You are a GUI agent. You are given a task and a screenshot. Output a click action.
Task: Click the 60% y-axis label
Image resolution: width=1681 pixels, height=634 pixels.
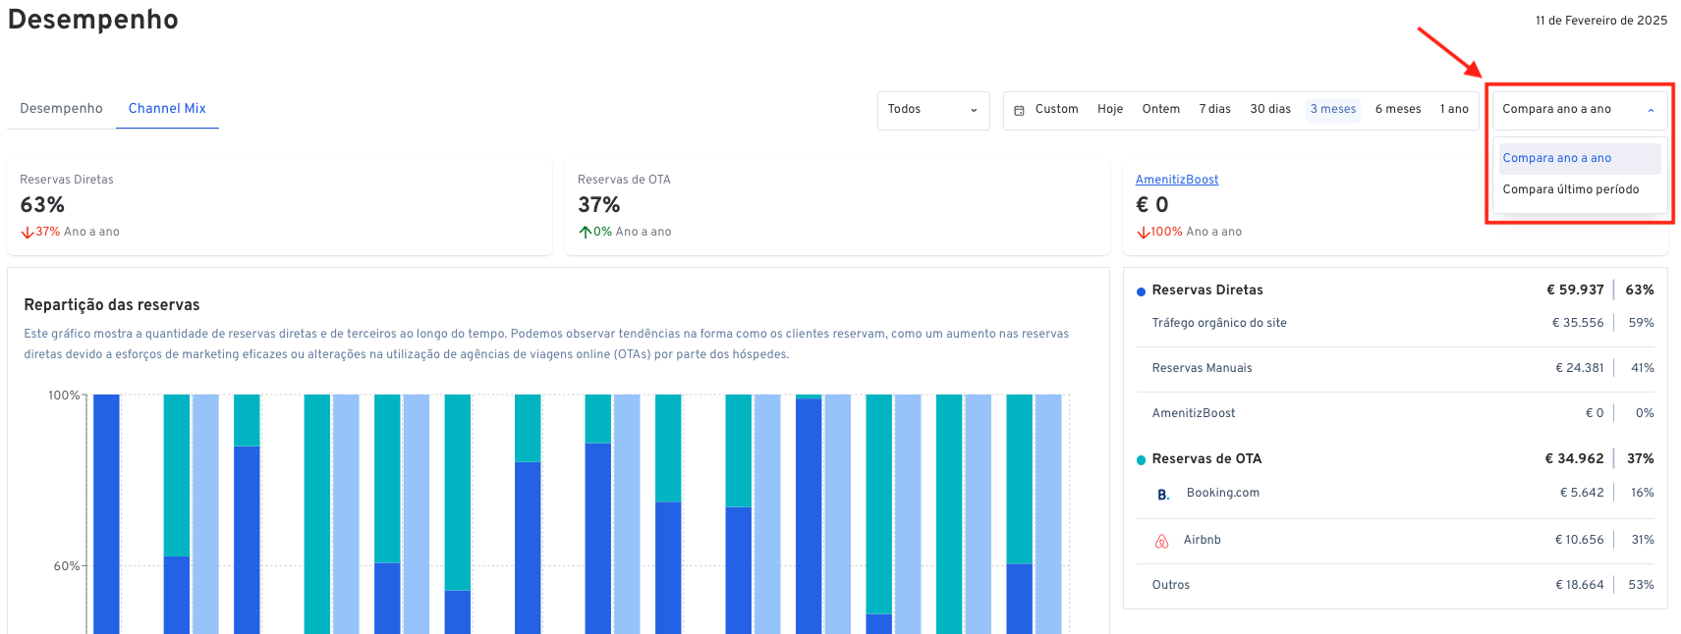click(67, 566)
